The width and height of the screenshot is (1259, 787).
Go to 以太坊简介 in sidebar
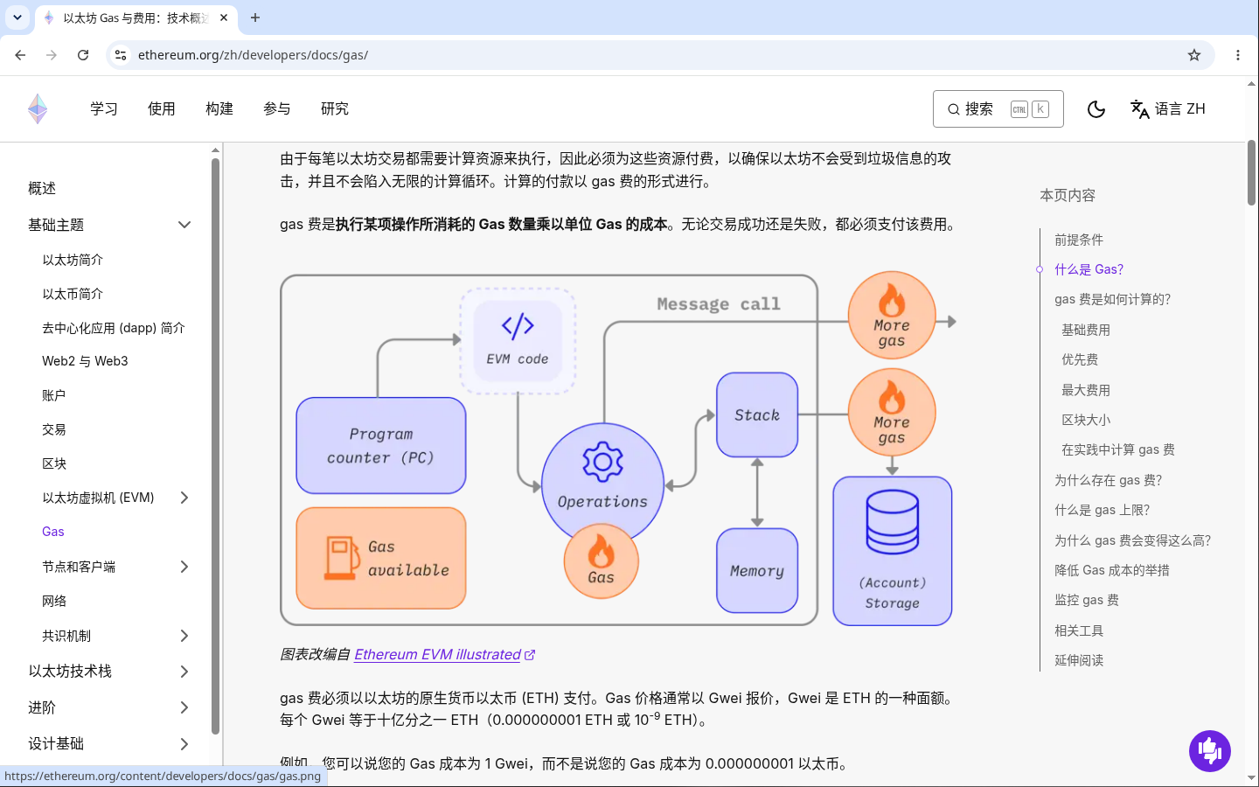pyautogui.click(x=73, y=260)
